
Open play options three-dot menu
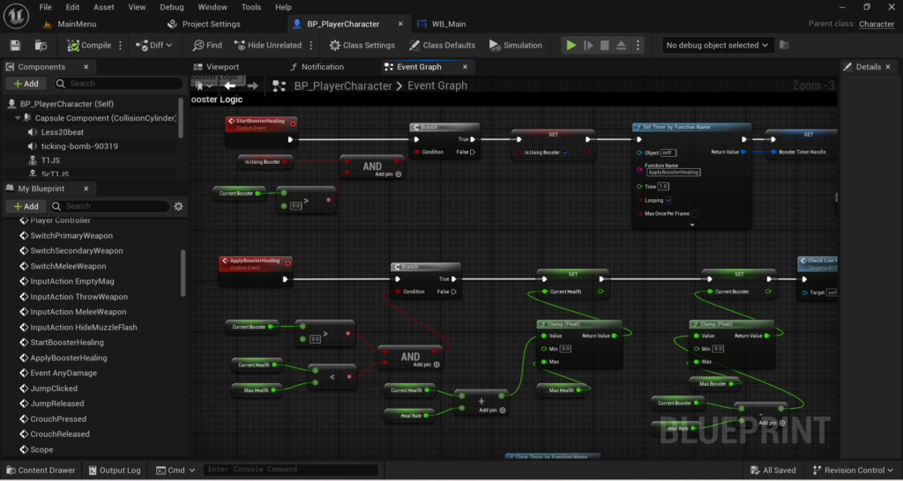(x=638, y=45)
